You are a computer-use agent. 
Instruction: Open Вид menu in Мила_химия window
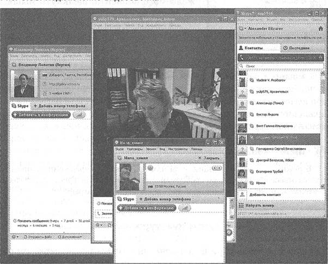[162, 149]
